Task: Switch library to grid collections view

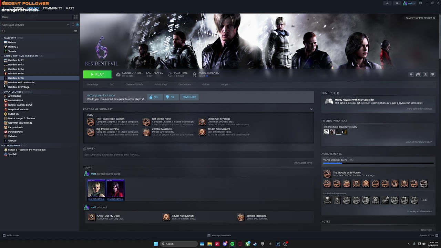Action: 76,17
